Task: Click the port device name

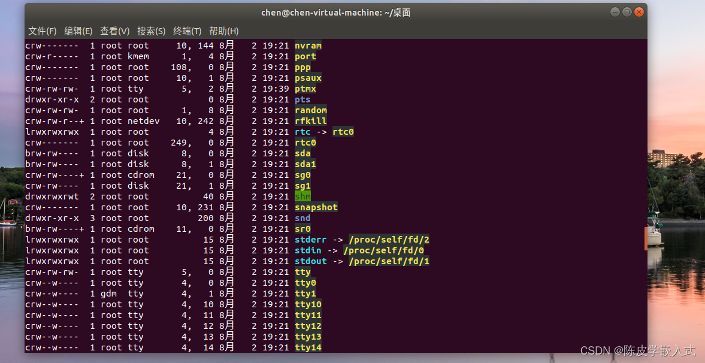Action: 305,56
